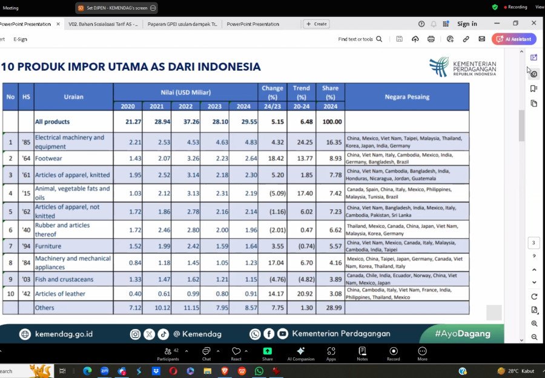This screenshot has height=378, width=545.
Task: Open File Explorer from the taskbar
Action: [208, 371]
